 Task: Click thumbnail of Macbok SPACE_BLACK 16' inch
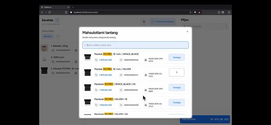[x=88, y=57]
